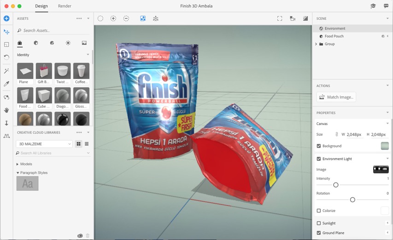Image resolution: width=393 pixels, height=240 pixels.
Task: Expand the Group folder in Scene
Action: pos(316,44)
